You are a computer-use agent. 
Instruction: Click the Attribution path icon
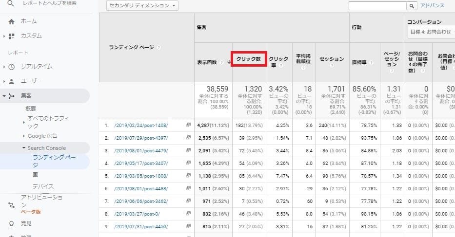(11, 205)
